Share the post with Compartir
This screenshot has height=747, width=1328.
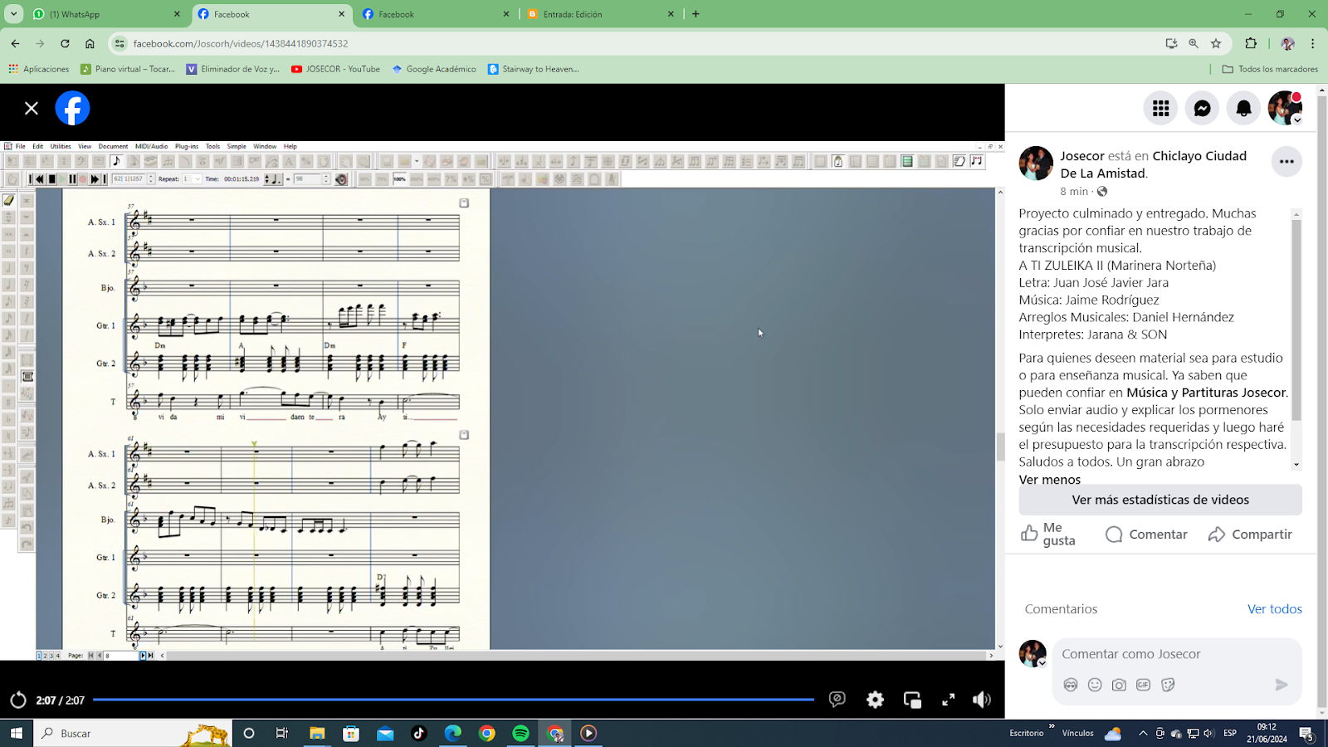(1250, 535)
